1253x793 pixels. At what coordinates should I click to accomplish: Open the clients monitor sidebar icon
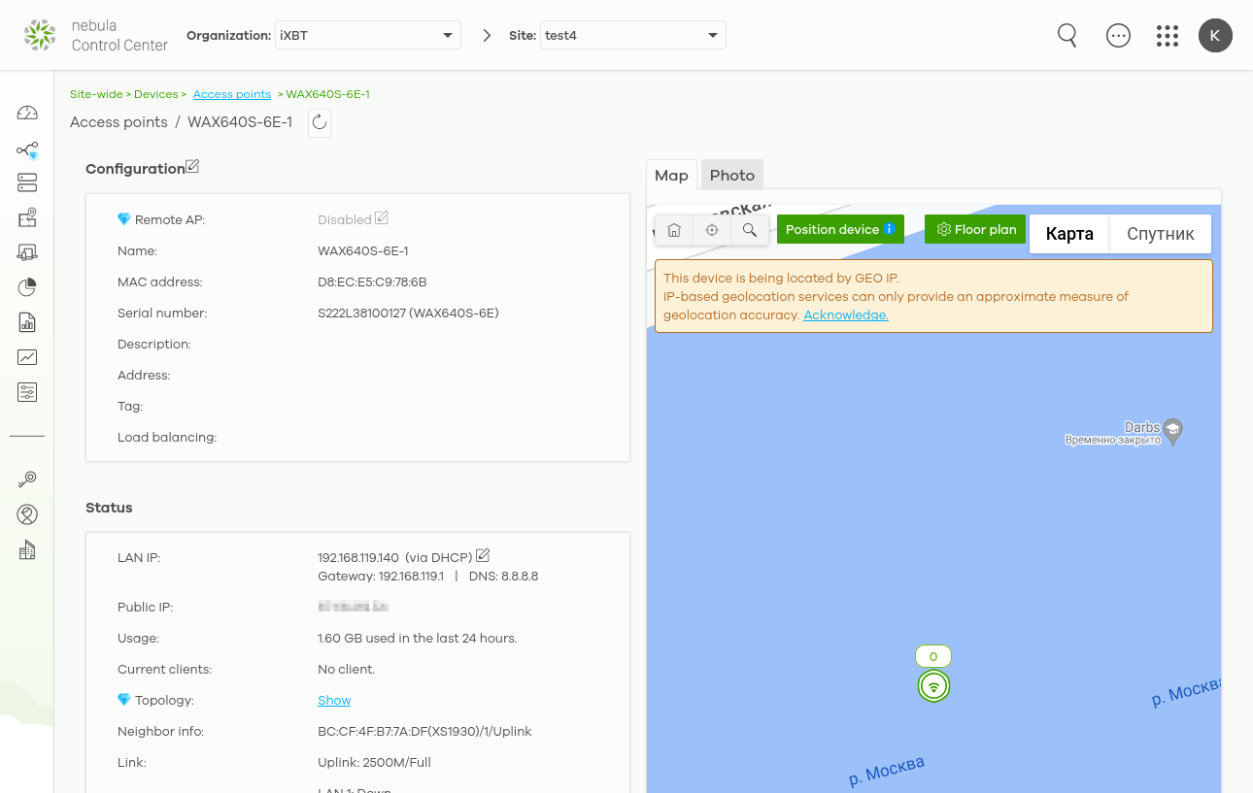pyautogui.click(x=27, y=252)
